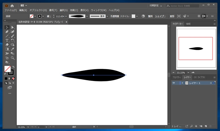Select the Type tool
This screenshot has height=131, width=220.
coord(7,40)
